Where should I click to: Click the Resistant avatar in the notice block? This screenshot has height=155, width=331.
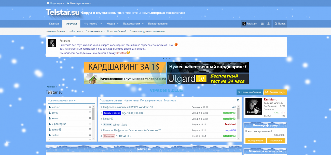coord(52,43)
